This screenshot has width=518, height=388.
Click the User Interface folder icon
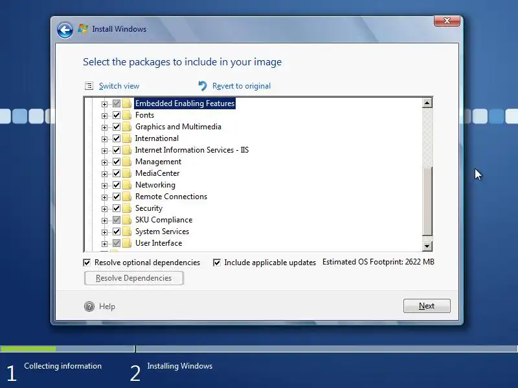coord(127,243)
